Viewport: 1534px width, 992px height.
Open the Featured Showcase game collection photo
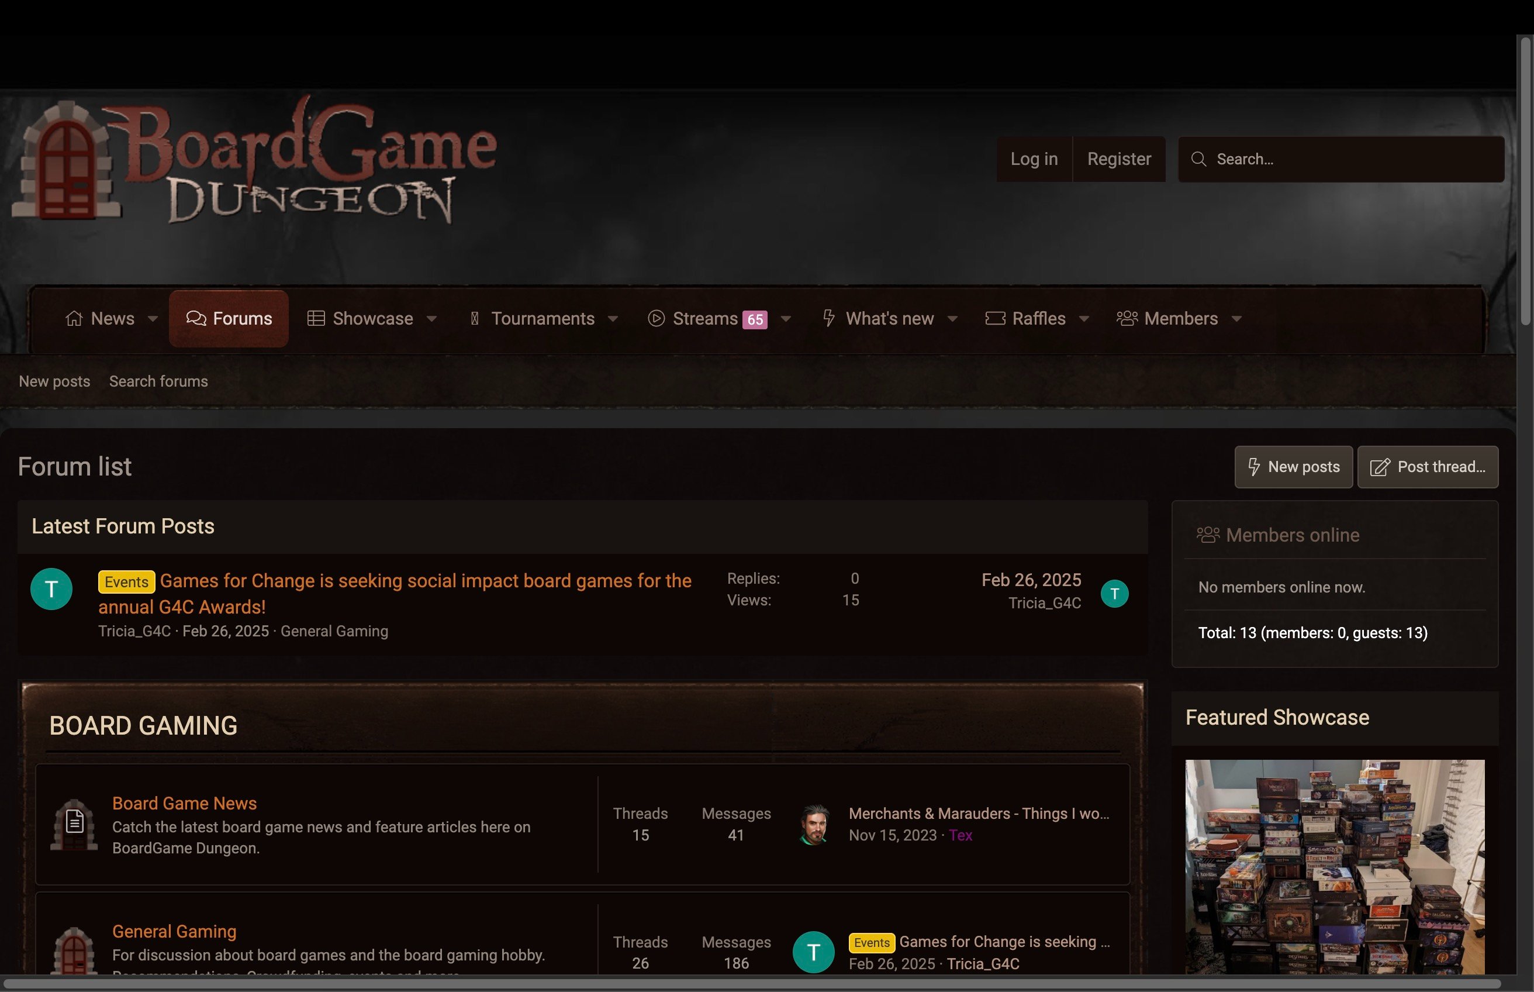coord(1335,867)
